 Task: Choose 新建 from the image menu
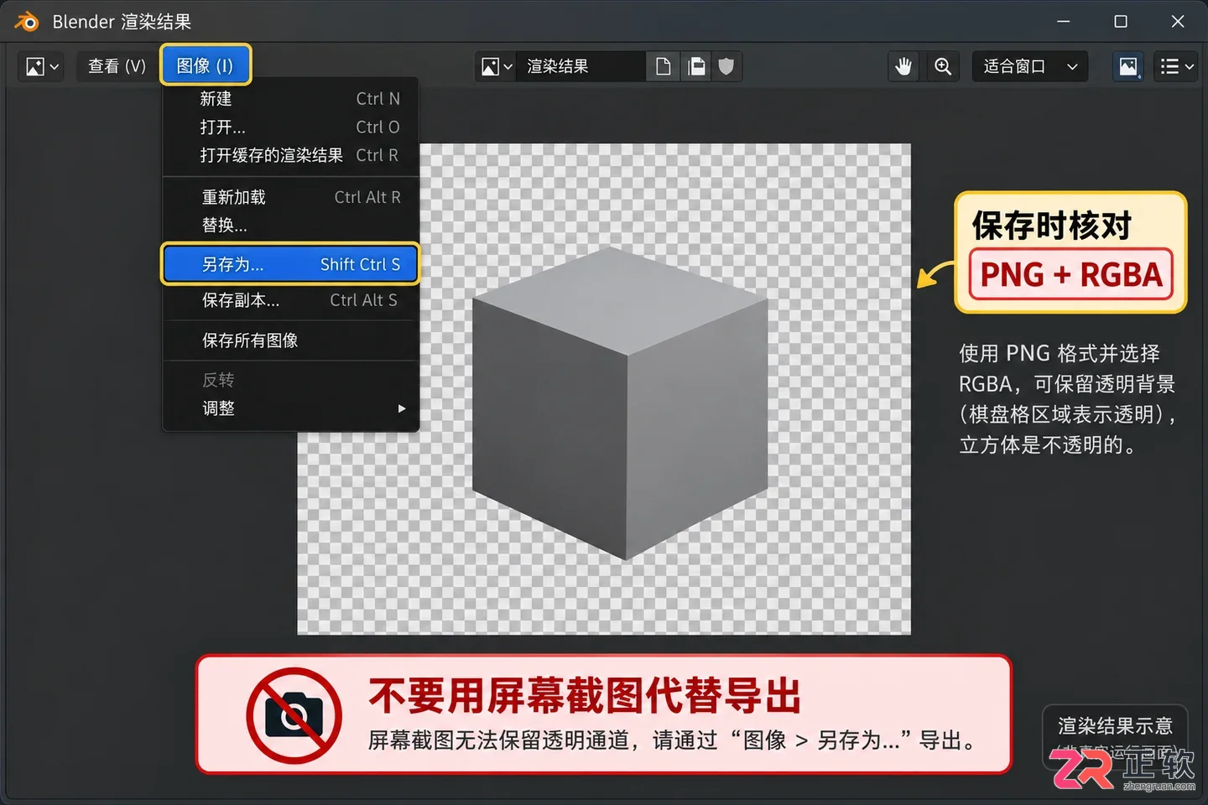point(290,99)
